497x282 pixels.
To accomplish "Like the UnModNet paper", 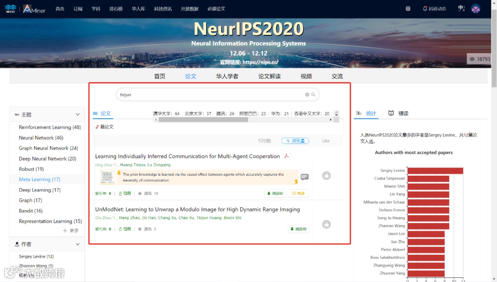I will tap(326, 224).
